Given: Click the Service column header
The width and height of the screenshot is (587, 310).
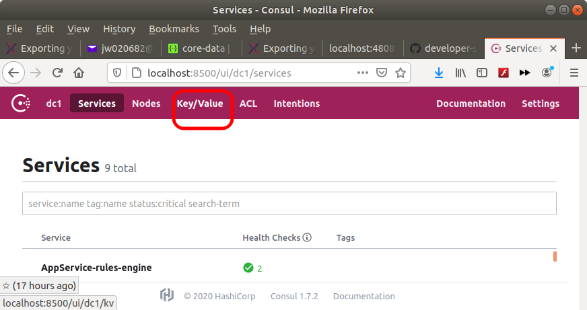Looking at the screenshot, I should pyautogui.click(x=56, y=237).
